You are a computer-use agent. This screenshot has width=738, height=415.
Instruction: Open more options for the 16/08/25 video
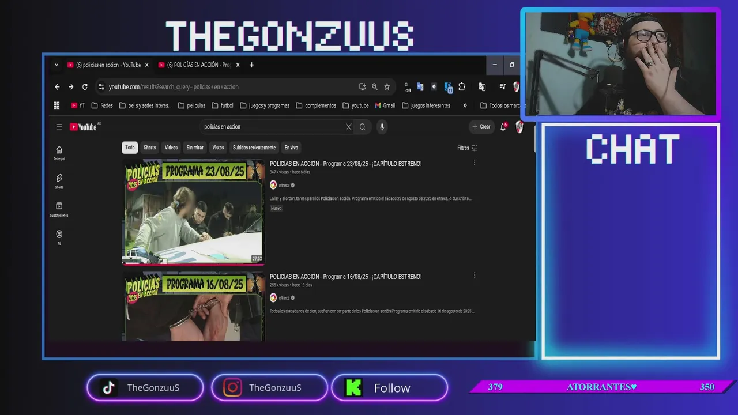(x=475, y=276)
